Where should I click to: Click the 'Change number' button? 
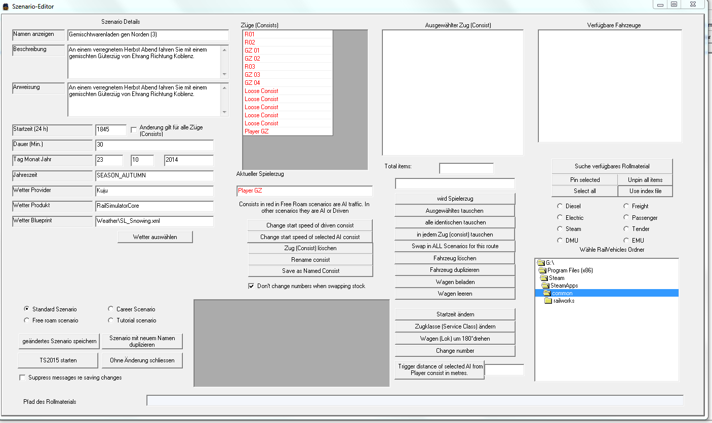[455, 351]
